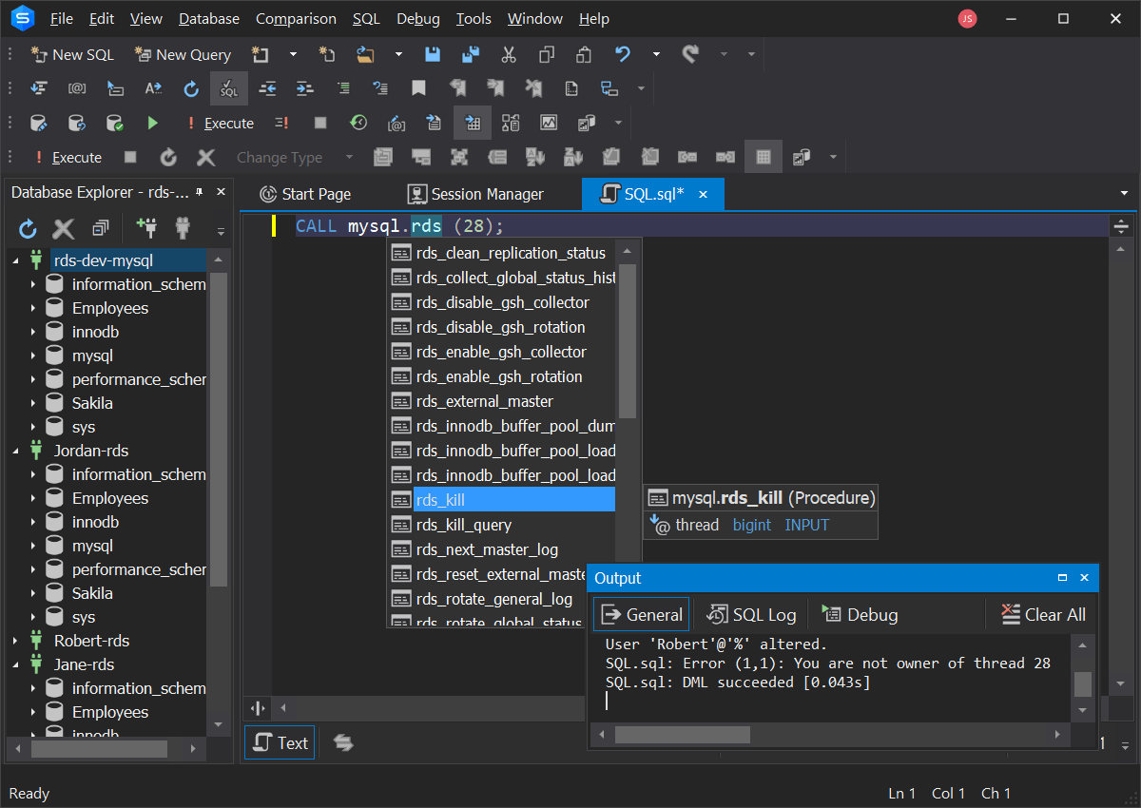The width and height of the screenshot is (1141, 808).
Task: Toggle the SQL formatting option in the toolbar
Action: coord(228,87)
